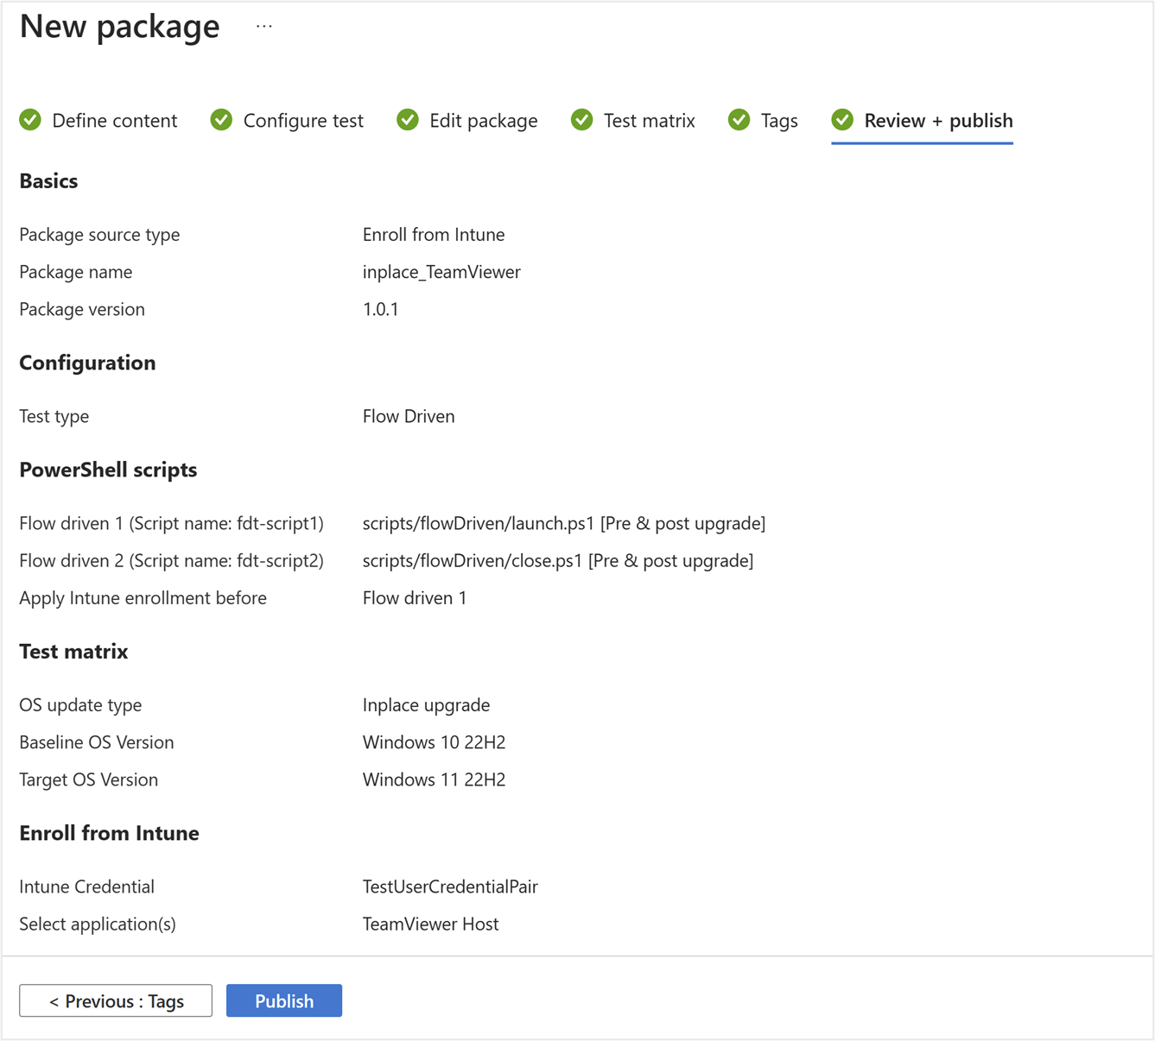Click the green checkmark for Tags
Viewport: 1155px width, 1041px height.
coord(739,120)
